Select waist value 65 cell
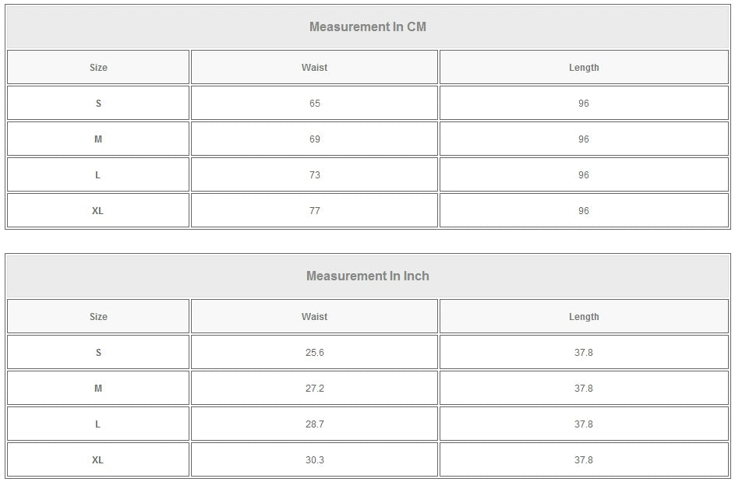This screenshot has height=482, width=735. [314, 104]
